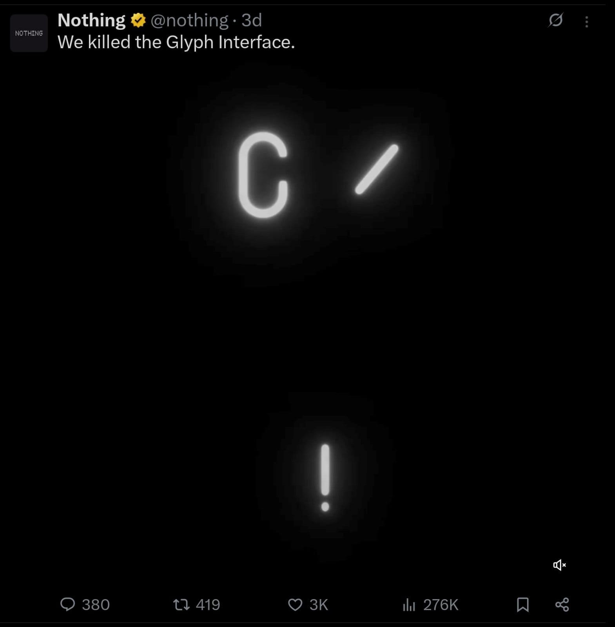The height and width of the screenshot is (627, 615).
Task: Open the post via the 3d timestamp
Action: pos(251,20)
